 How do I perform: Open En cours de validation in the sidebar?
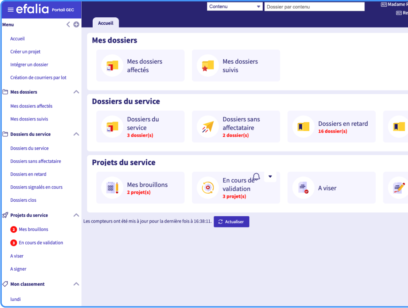point(41,243)
